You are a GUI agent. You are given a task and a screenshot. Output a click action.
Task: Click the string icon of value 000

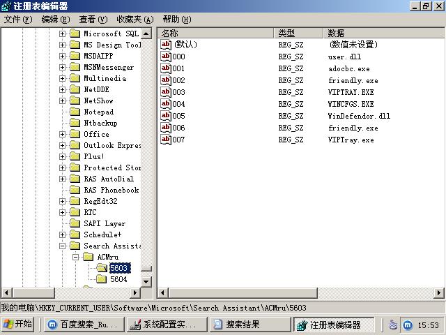tap(166, 57)
